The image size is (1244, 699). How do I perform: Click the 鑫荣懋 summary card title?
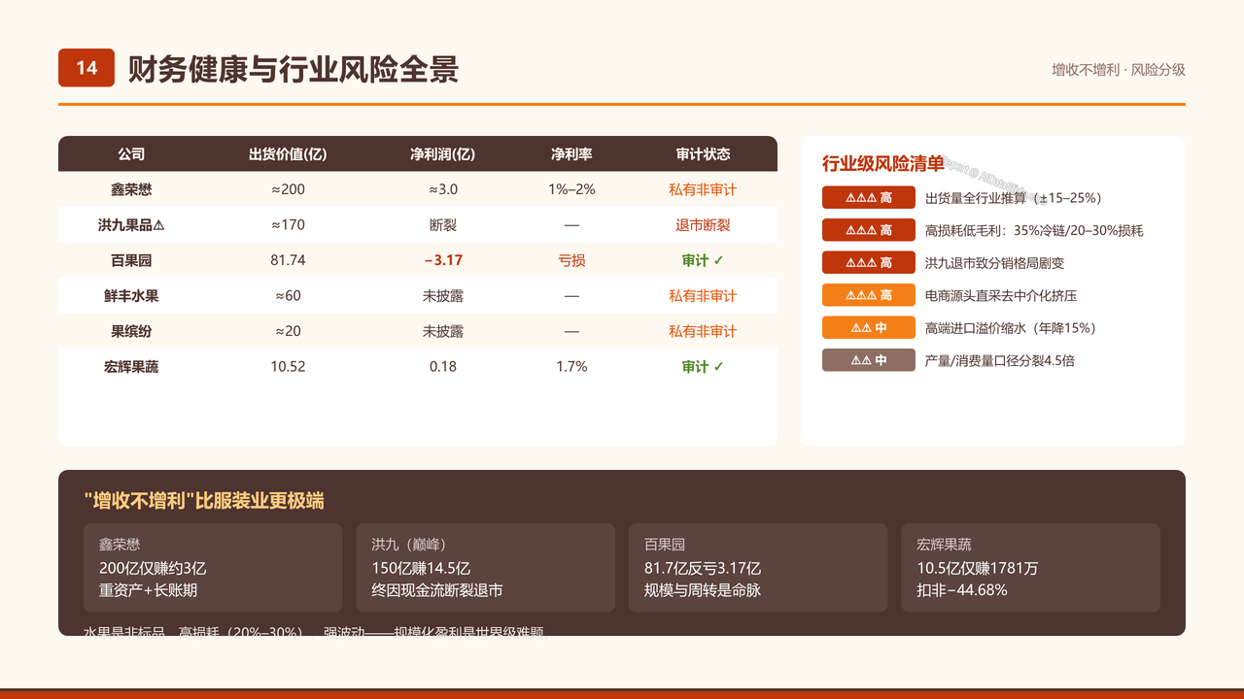pos(120,545)
